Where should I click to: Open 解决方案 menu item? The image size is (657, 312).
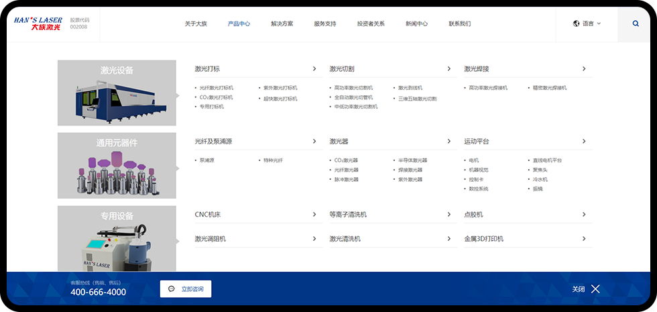(282, 23)
